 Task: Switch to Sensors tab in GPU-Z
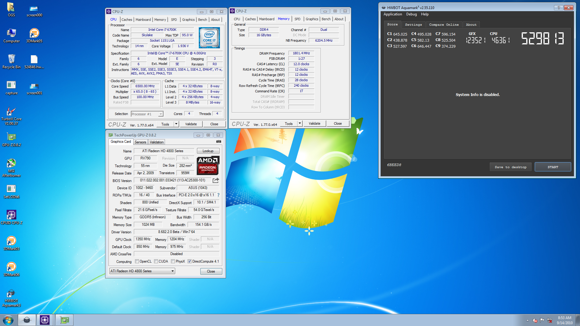tap(140, 142)
